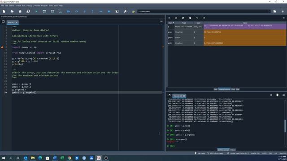The width and height of the screenshot is (287, 161).
Task: Remove all variables in Variable Explorer
Action: tap(190, 18)
